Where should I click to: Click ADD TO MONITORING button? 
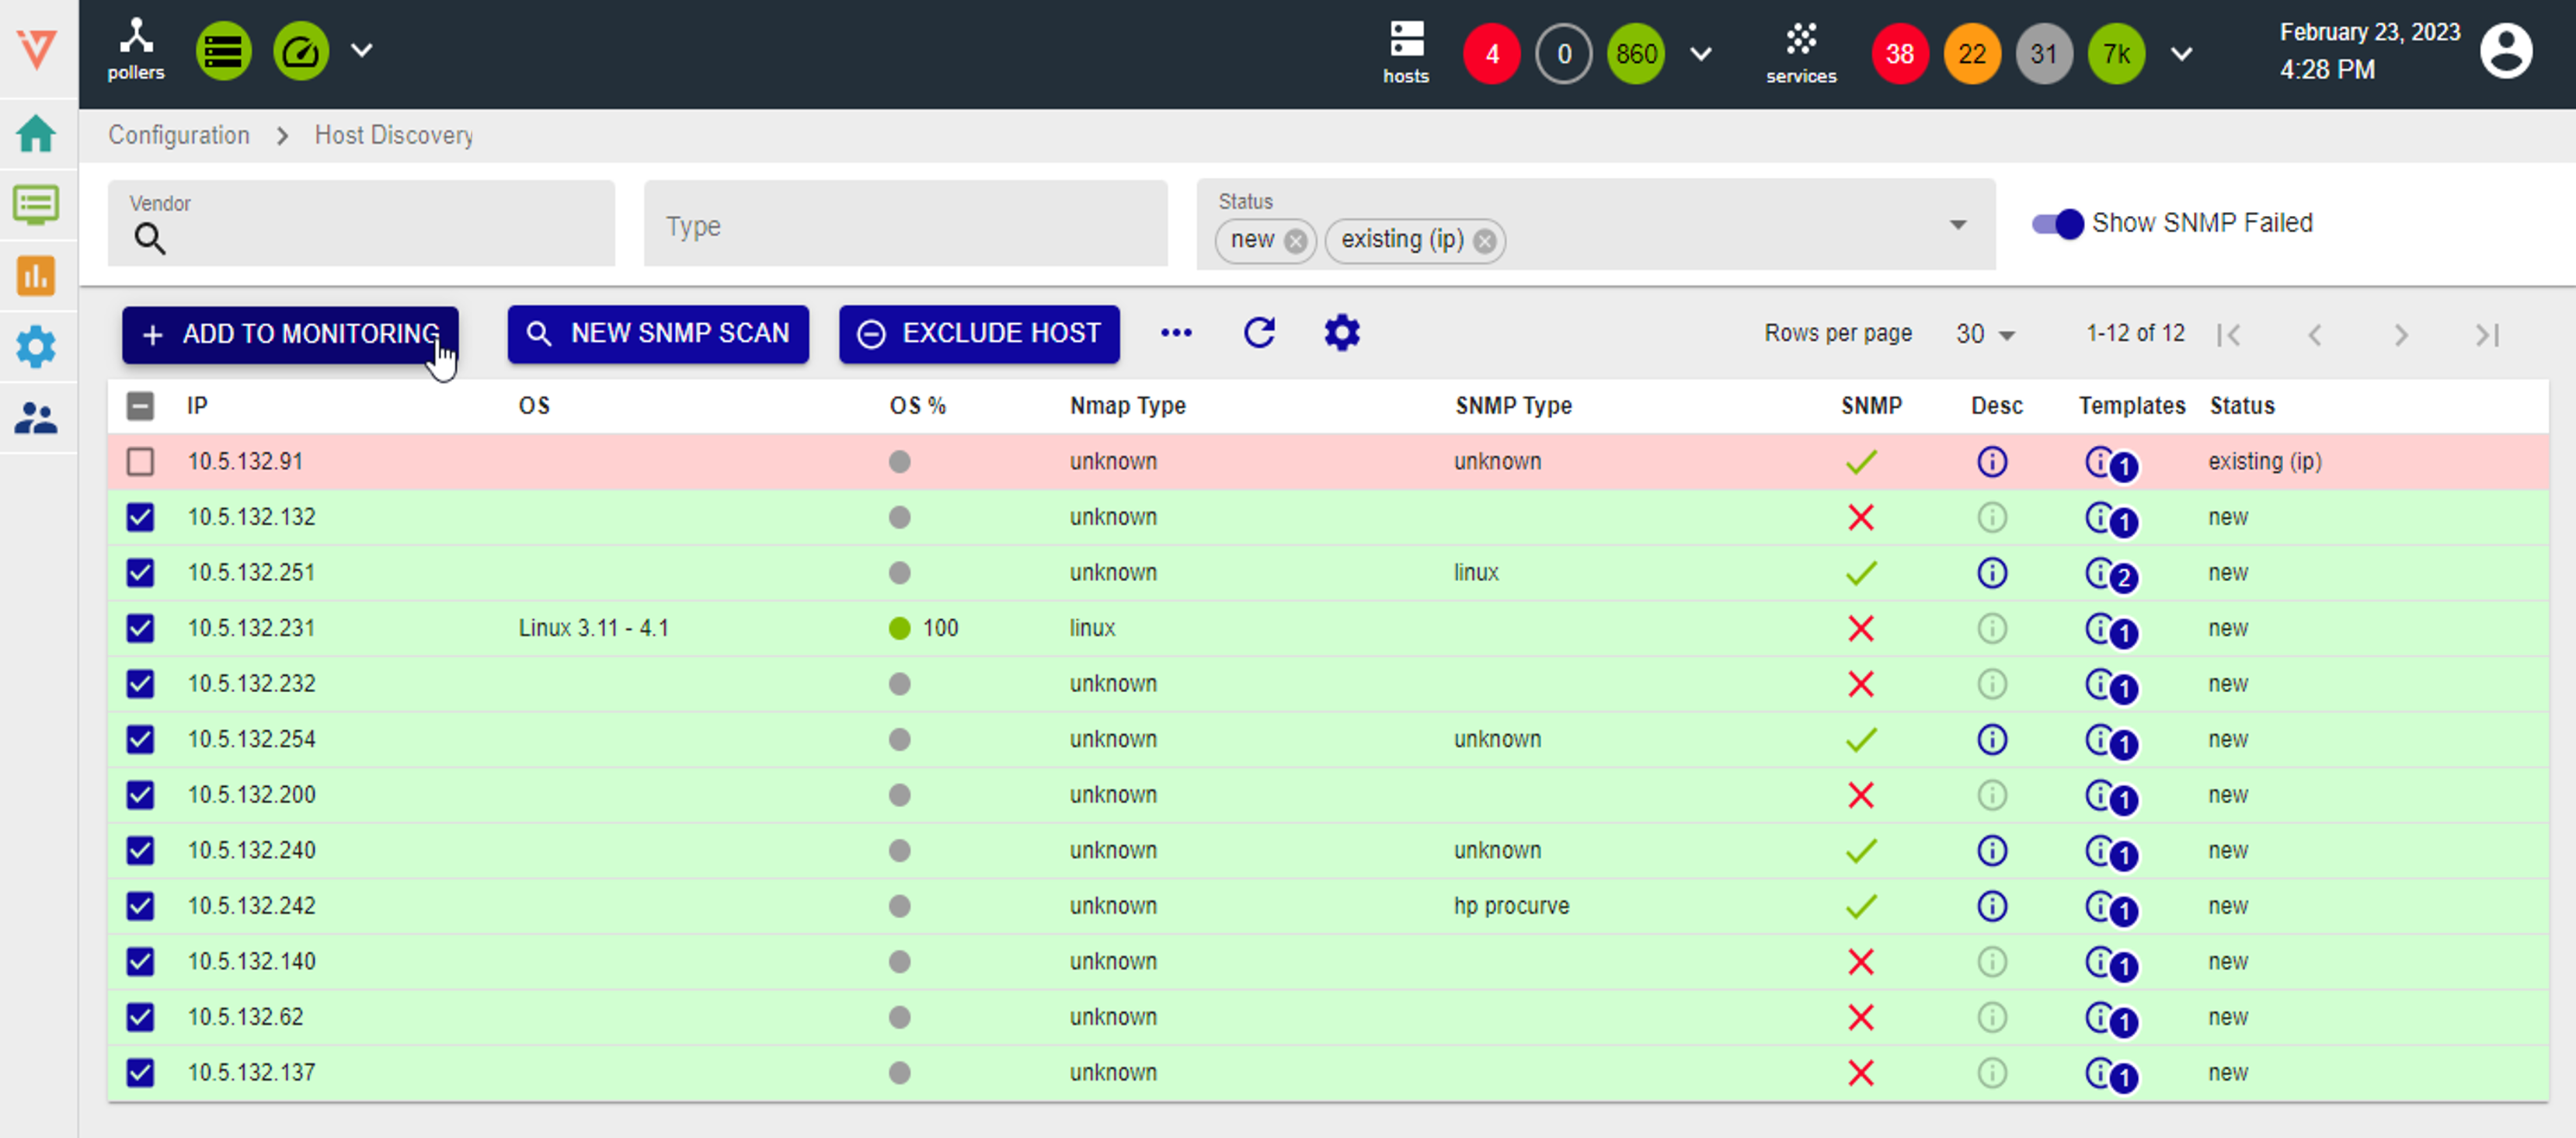coord(290,334)
